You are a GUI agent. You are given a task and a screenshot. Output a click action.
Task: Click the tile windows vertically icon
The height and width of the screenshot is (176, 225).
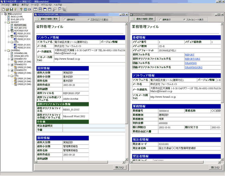tap(35, 9)
